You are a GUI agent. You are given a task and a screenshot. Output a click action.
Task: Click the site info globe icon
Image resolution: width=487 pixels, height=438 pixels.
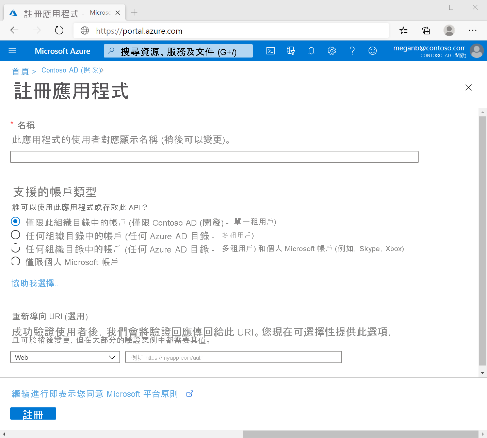[x=85, y=31]
